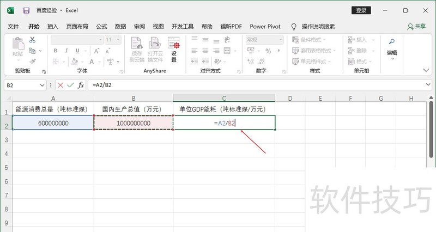Click the Format Painter brush icon

(32, 62)
